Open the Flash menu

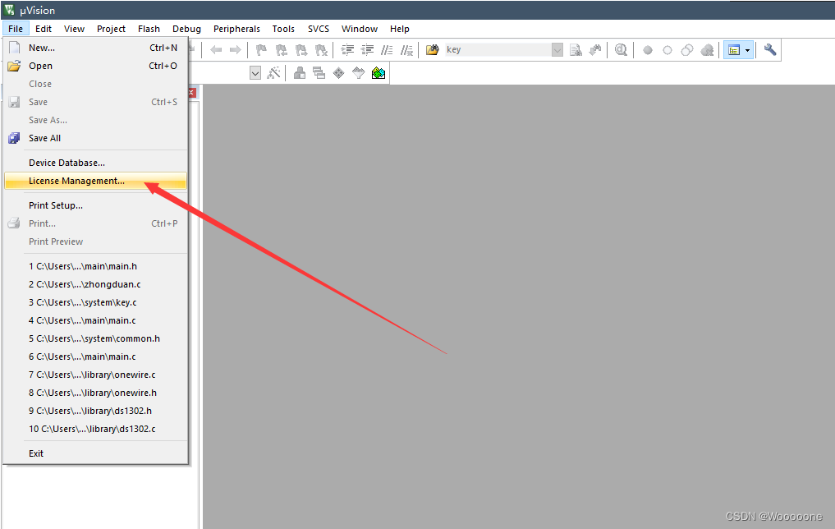pos(149,29)
